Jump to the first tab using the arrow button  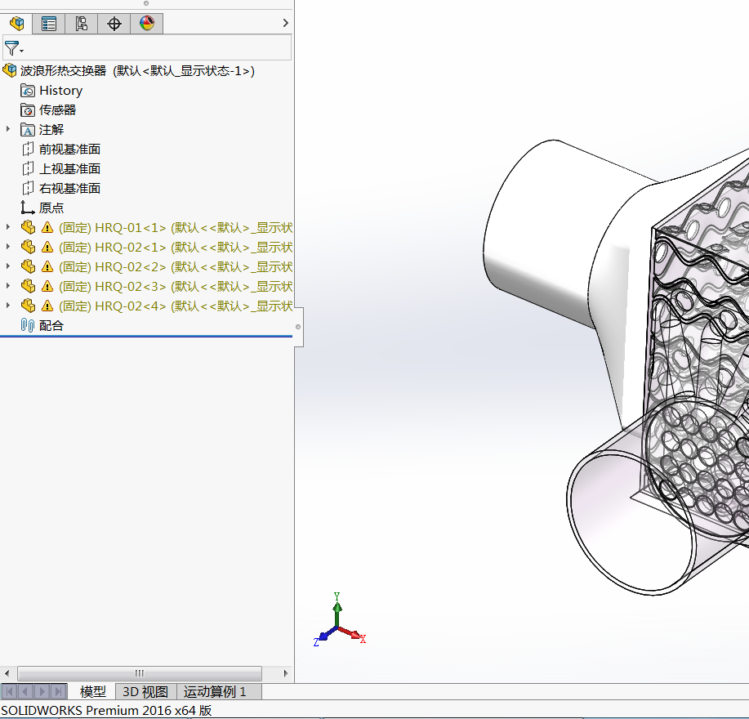tap(10, 692)
